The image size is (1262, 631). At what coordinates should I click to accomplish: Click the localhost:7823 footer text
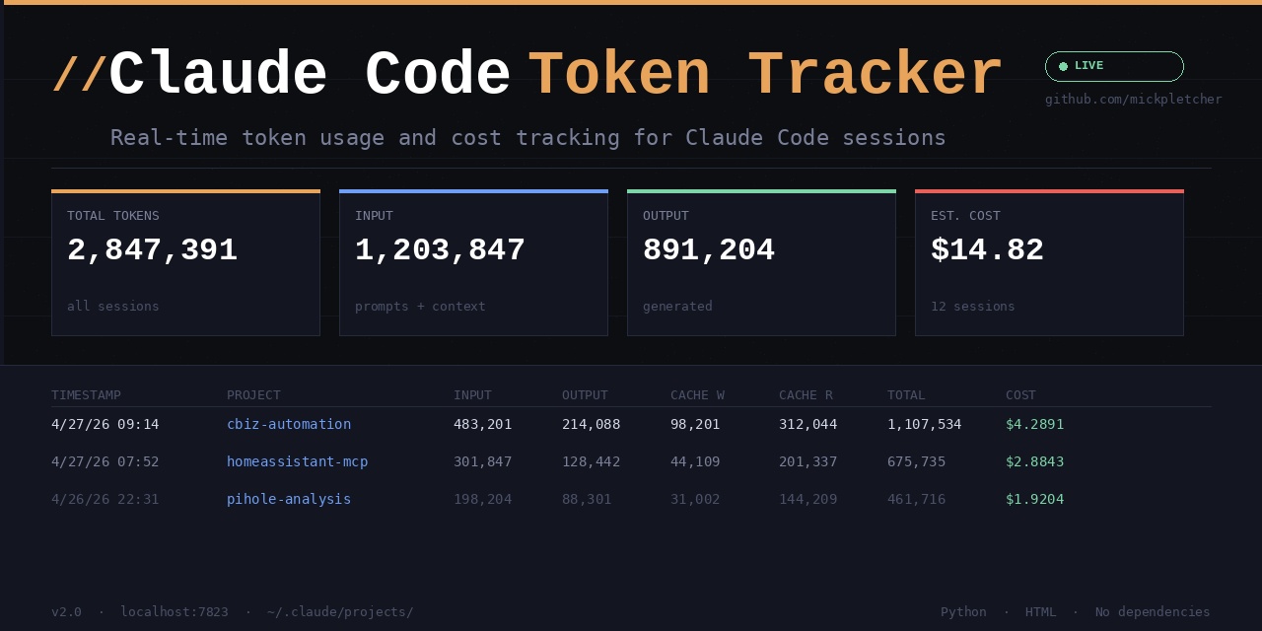click(174, 611)
